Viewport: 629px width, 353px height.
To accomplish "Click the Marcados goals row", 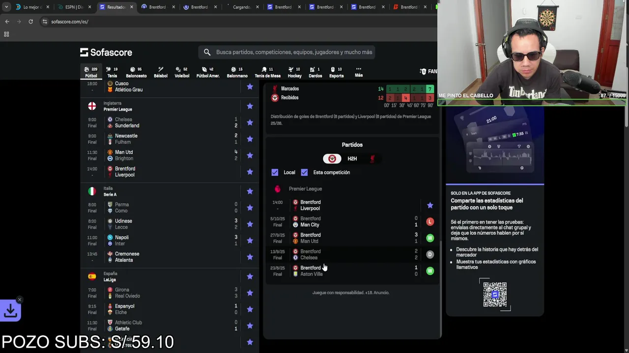I will [352, 89].
